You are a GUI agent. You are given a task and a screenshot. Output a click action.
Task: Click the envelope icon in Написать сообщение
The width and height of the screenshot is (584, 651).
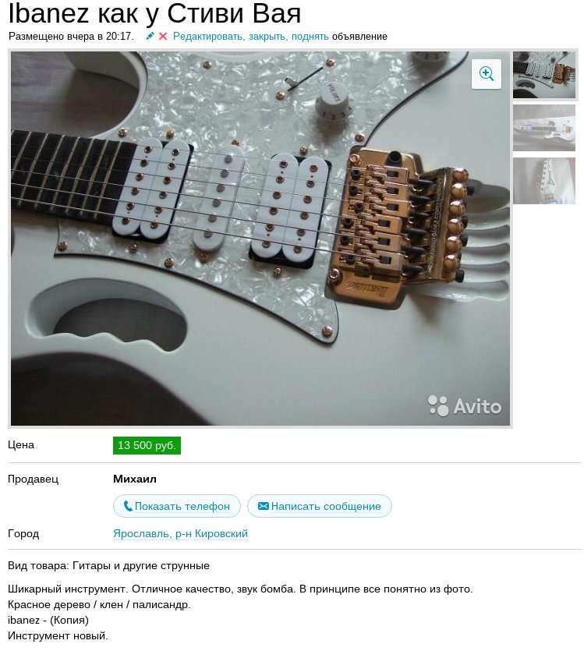click(x=264, y=506)
